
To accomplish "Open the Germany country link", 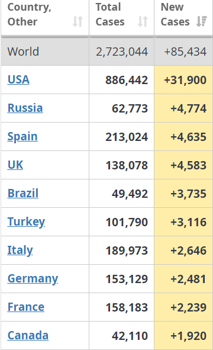I will click(33, 279).
